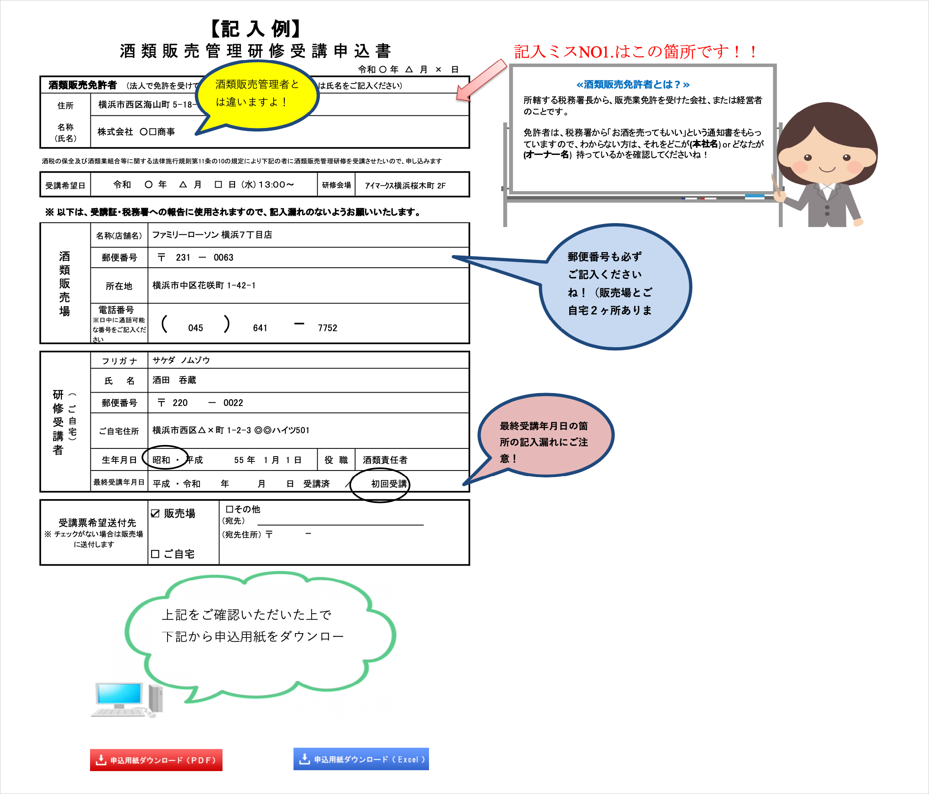Check the ご自宅 delivery checkbox
The height and width of the screenshot is (794, 929).
pos(155,554)
